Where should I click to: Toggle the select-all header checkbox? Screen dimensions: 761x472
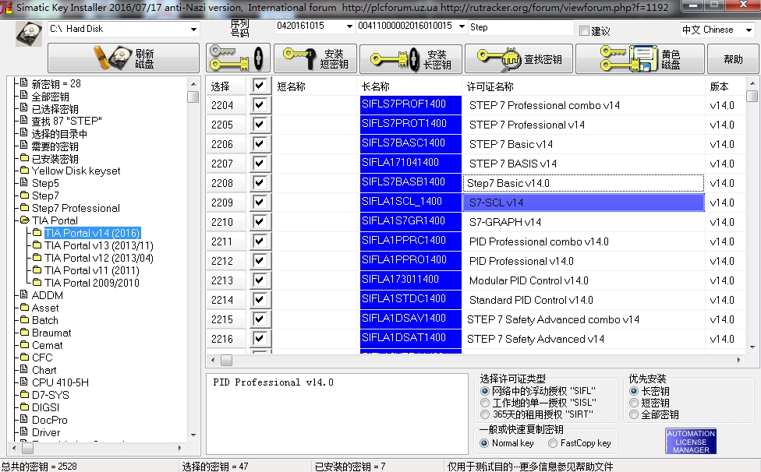(260, 86)
